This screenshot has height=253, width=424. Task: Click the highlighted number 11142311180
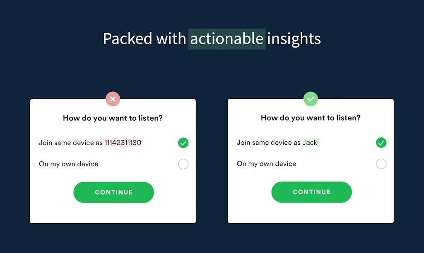[x=123, y=143]
